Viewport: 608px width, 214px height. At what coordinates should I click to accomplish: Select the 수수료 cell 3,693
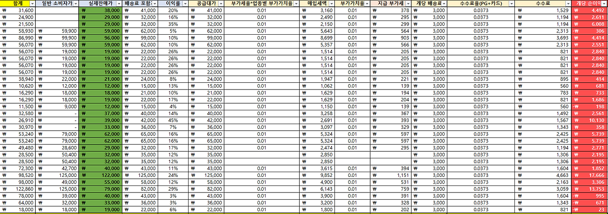tap(543, 38)
